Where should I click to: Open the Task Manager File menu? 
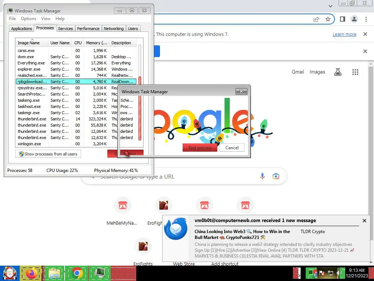click(x=12, y=19)
